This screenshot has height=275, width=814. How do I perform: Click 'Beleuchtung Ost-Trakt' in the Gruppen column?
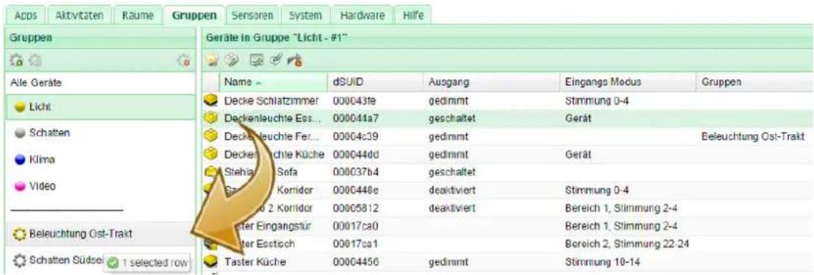pos(753,136)
